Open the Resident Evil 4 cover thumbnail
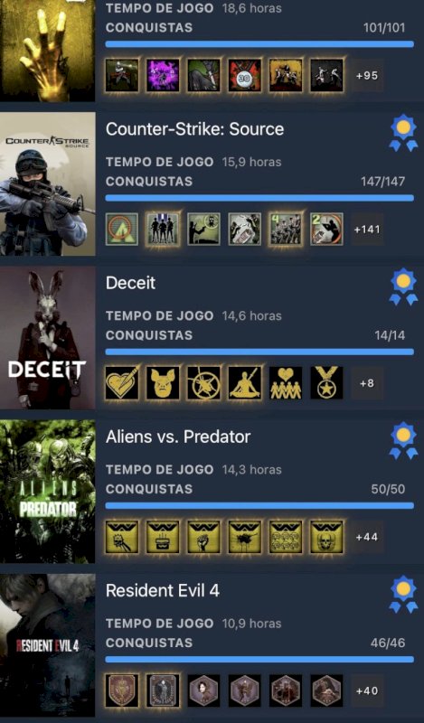 48,645
